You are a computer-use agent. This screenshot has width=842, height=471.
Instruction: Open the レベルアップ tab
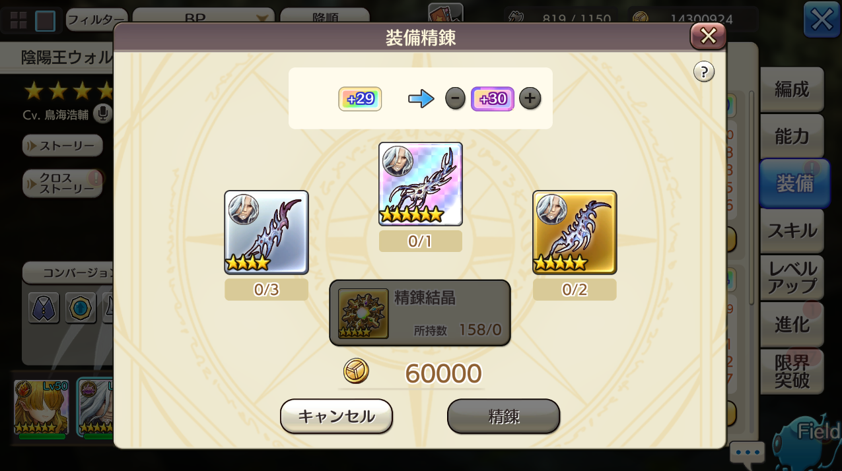(x=792, y=278)
